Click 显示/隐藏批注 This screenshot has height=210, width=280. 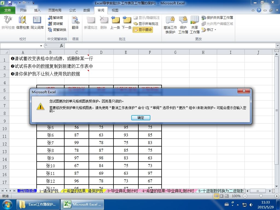coord(147,18)
